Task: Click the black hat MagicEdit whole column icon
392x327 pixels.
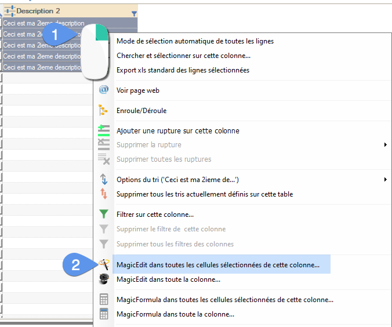Action: [104, 279]
